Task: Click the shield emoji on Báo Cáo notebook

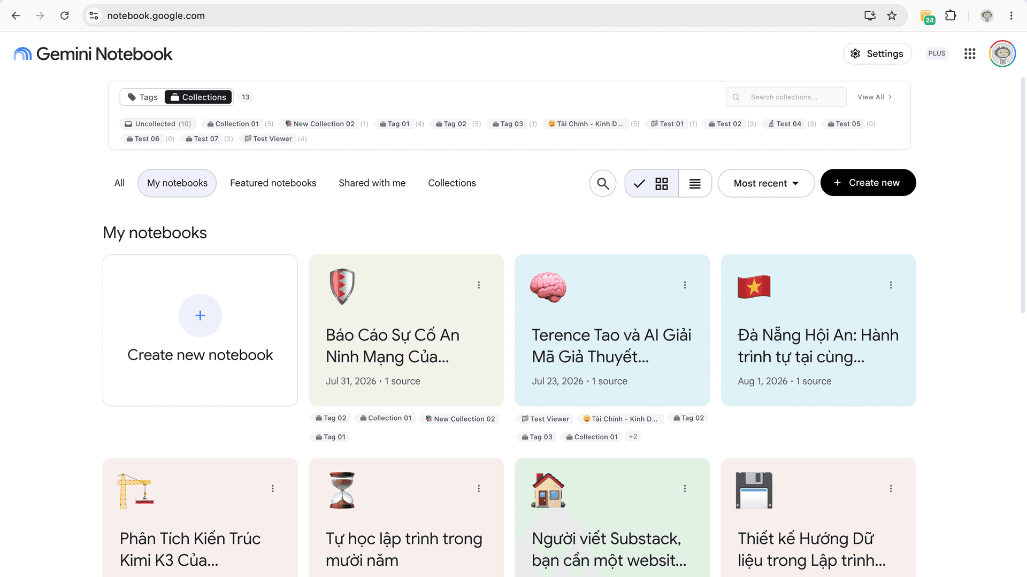Action: point(342,286)
